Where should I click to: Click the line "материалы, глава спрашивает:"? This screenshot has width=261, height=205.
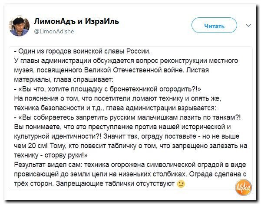pyautogui.click(x=64, y=80)
